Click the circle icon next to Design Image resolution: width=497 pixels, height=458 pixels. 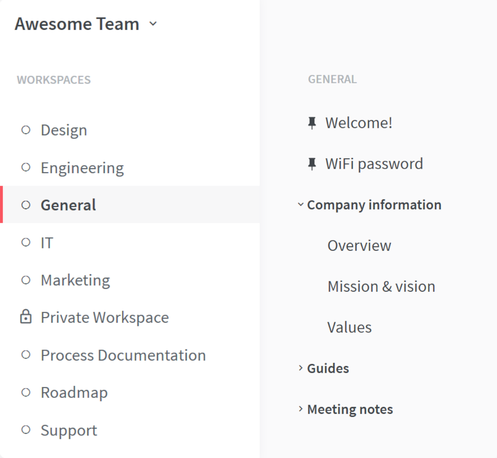click(26, 130)
